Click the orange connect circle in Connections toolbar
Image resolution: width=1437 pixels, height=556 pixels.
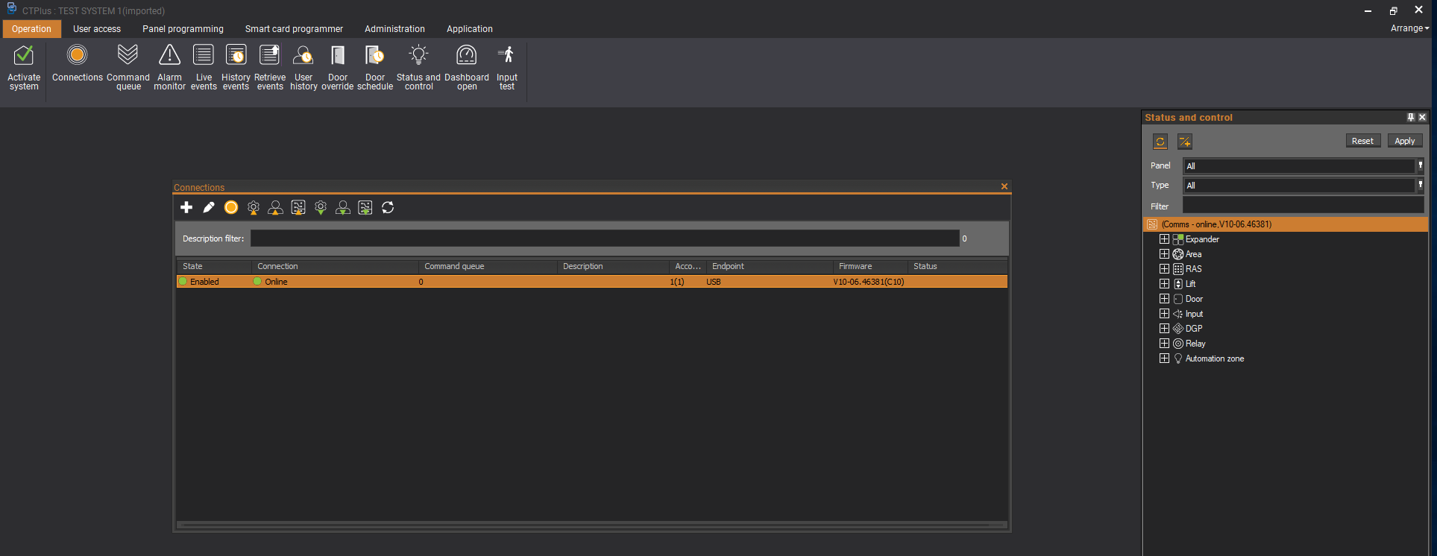click(x=231, y=207)
